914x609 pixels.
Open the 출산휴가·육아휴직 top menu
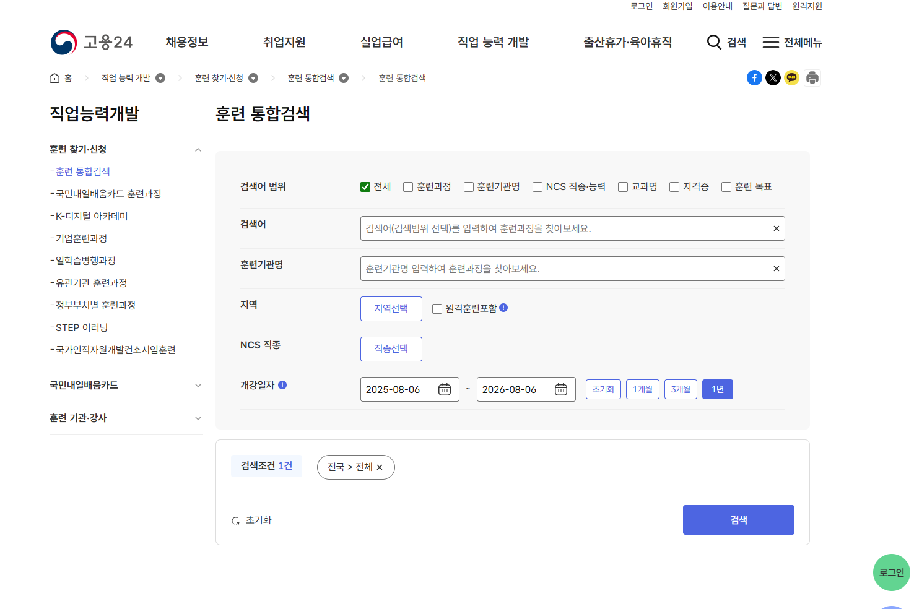[627, 42]
